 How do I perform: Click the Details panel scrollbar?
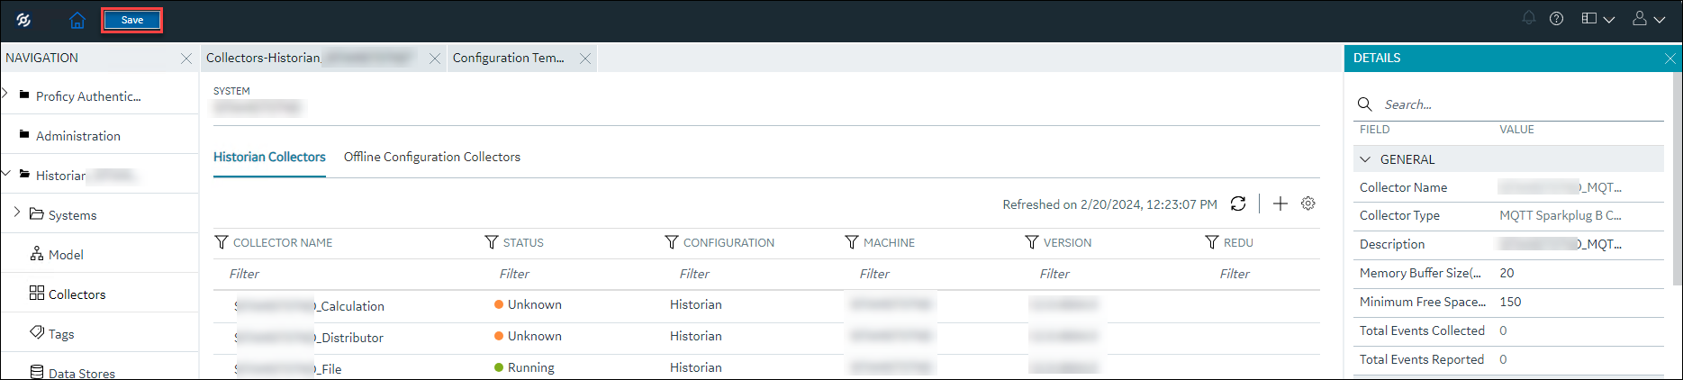coord(1676,180)
